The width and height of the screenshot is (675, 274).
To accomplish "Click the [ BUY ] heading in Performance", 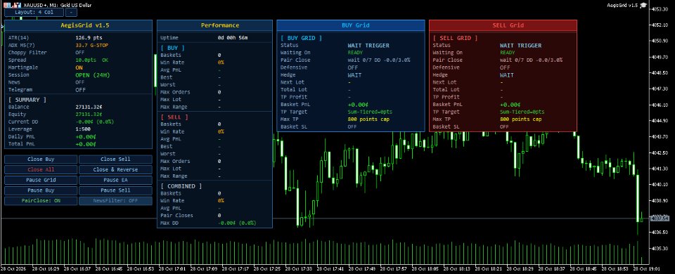I will (x=173, y=48).
